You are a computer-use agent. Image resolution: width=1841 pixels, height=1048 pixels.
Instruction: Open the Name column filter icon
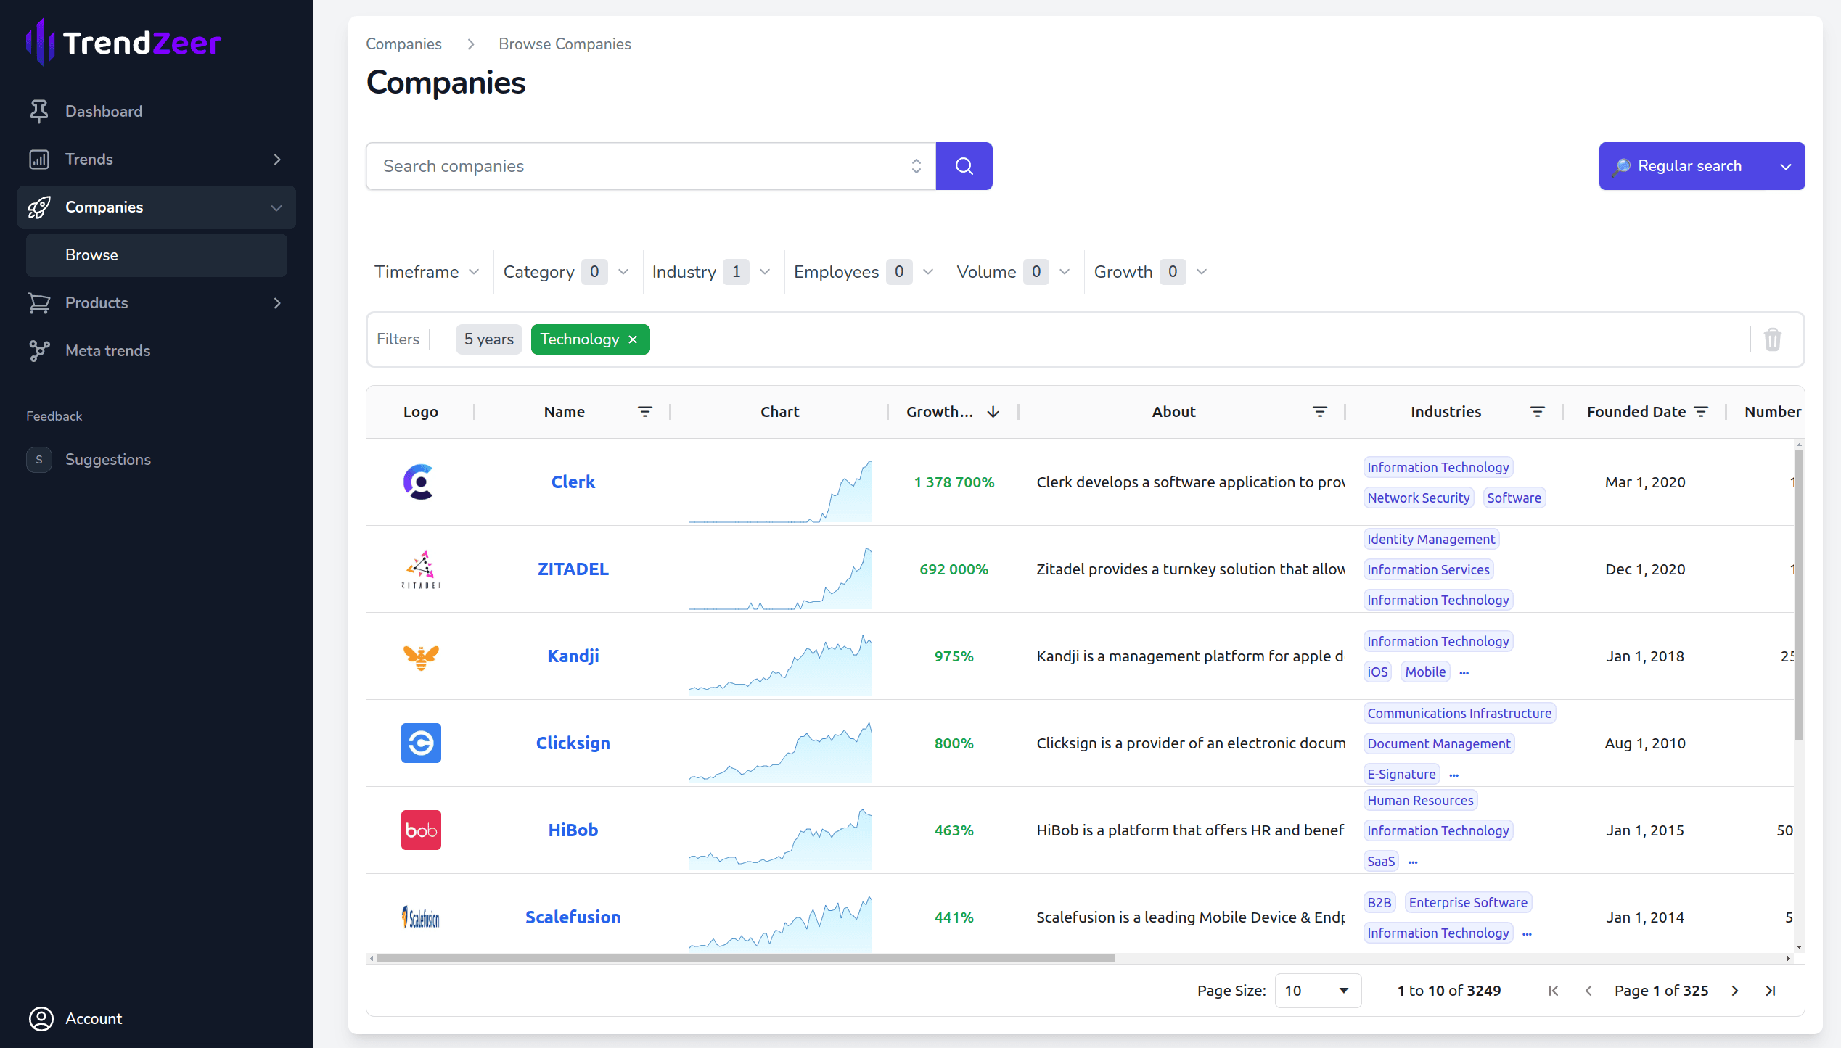click(x=644, y=411)
